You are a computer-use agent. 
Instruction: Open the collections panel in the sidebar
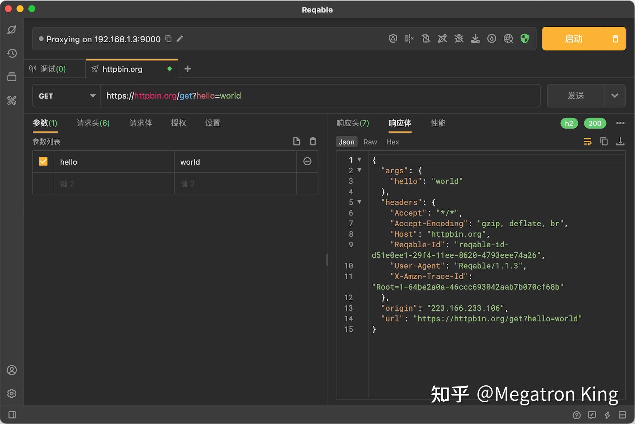point(12,77)
